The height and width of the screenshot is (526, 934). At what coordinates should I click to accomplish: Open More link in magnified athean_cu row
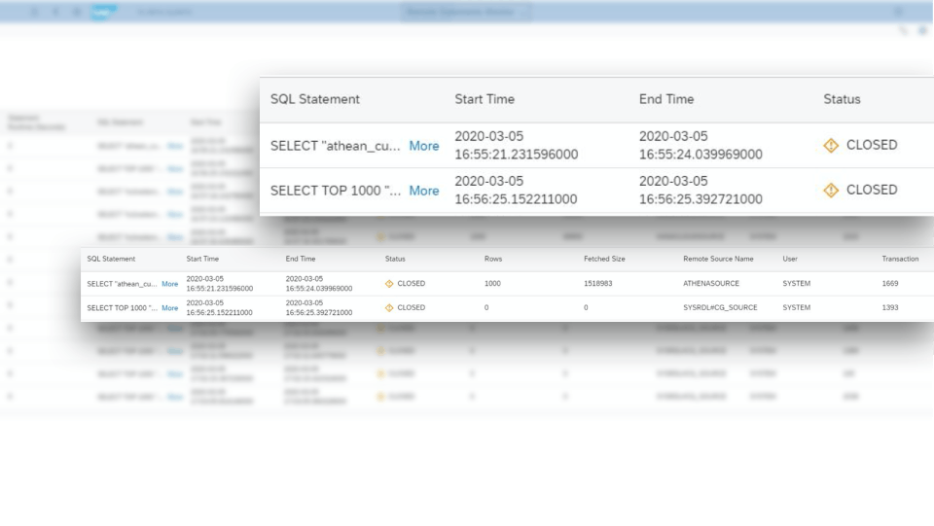[x=423, y=146]
